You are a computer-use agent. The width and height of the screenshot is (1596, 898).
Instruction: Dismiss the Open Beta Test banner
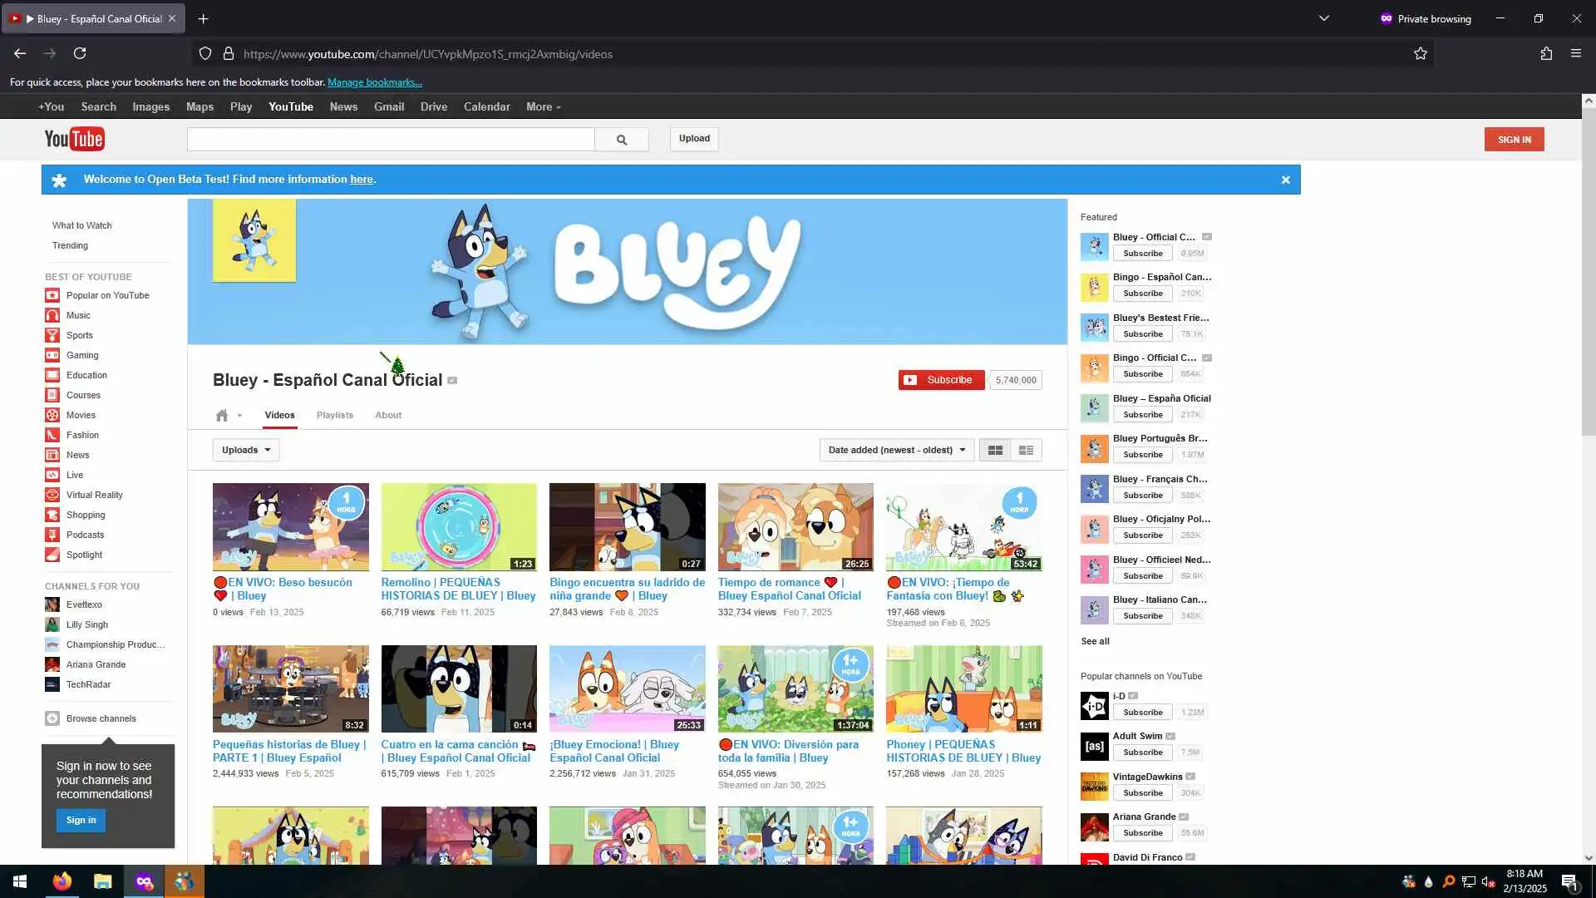1285,180
